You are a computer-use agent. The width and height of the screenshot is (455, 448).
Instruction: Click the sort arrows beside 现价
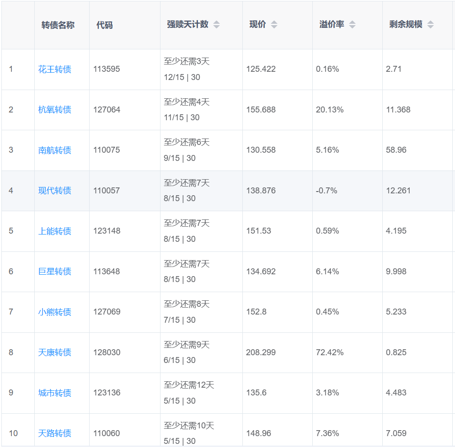click(x=274, y=25)
